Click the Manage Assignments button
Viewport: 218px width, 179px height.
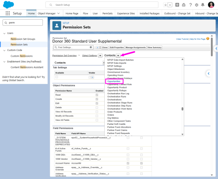coord(136,47)
